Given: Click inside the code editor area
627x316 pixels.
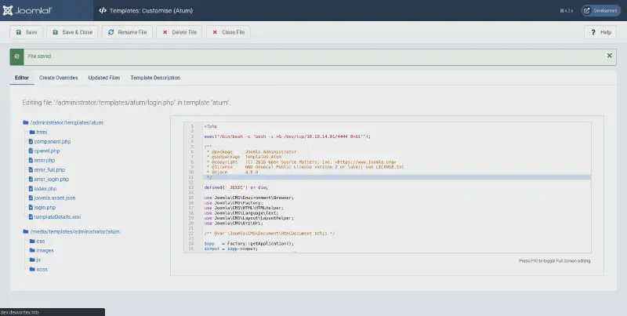Looking at the screenshot, I should coord(392,188).
